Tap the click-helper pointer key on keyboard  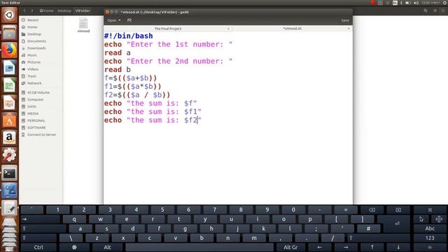click(421, 219)
